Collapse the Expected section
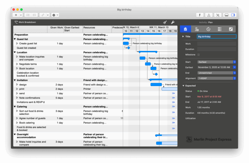 pyautogui.click(x=184, y=86)
